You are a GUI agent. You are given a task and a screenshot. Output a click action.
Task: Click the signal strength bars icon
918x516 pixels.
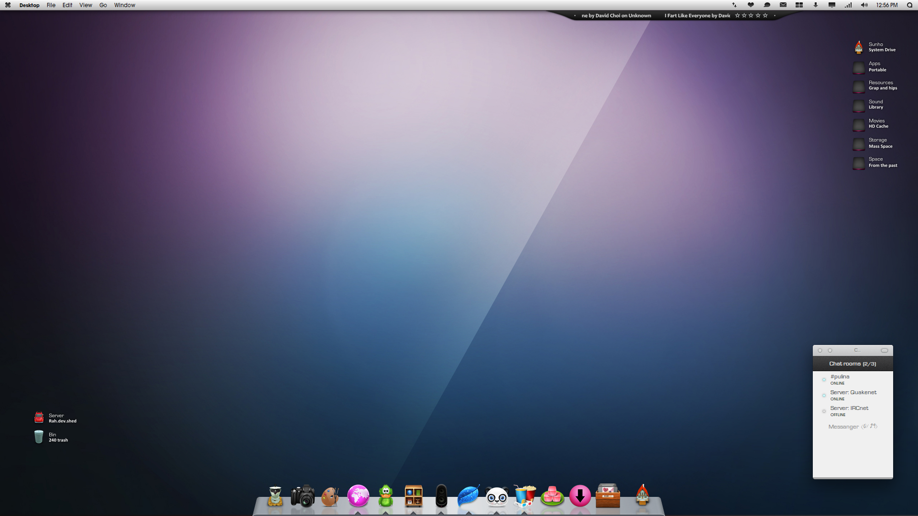[848, 5]
